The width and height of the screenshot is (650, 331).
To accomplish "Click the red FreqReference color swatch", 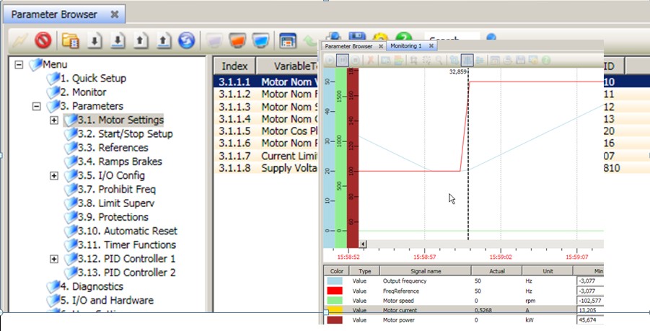I will 335,291.
